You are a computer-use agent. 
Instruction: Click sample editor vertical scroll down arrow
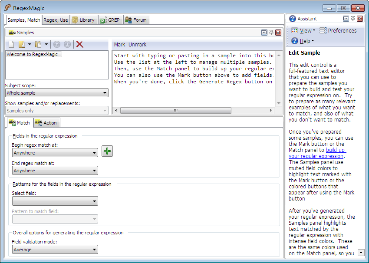[x=279, y=103]
